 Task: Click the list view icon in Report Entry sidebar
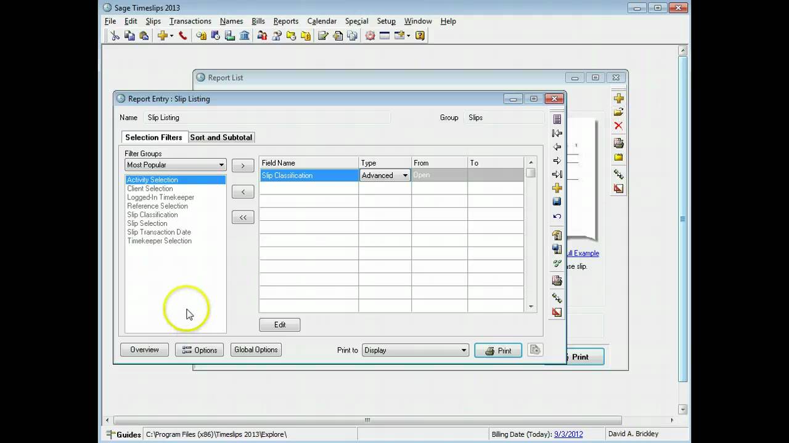tap(557, 119)
